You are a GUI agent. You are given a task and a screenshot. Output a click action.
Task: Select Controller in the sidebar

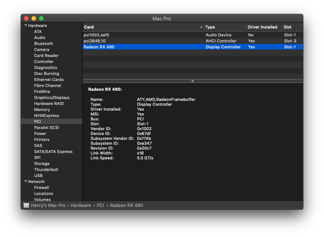click(44, 61)
